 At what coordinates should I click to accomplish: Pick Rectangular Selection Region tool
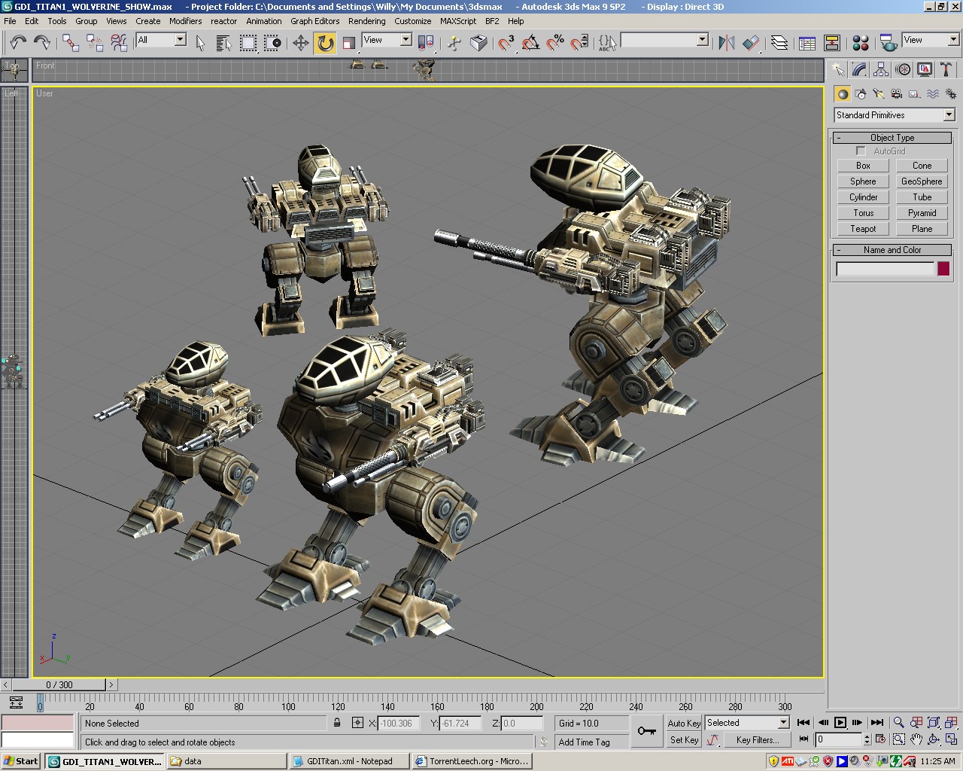[x=248, y=43]
